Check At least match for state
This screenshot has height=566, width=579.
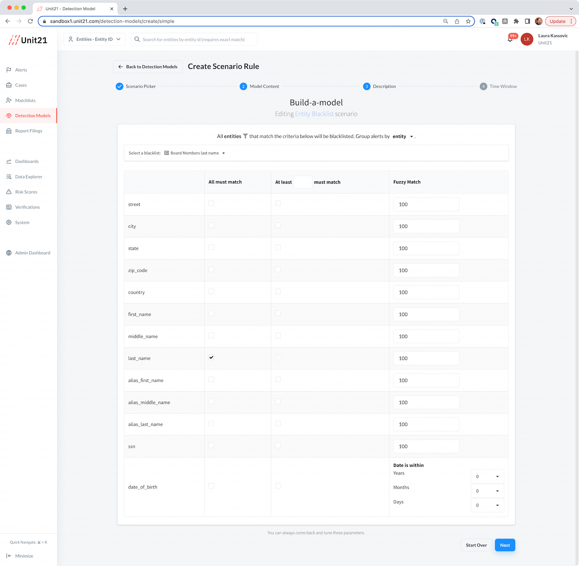click(278, 247)
